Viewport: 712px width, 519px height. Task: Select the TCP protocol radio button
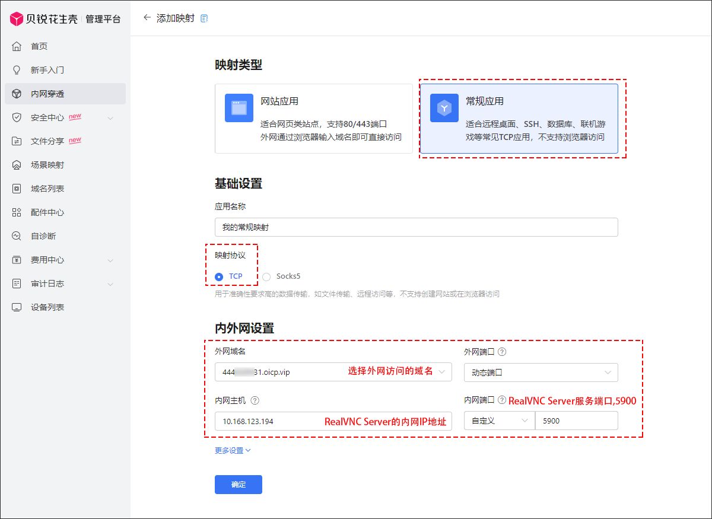[219, 276]
